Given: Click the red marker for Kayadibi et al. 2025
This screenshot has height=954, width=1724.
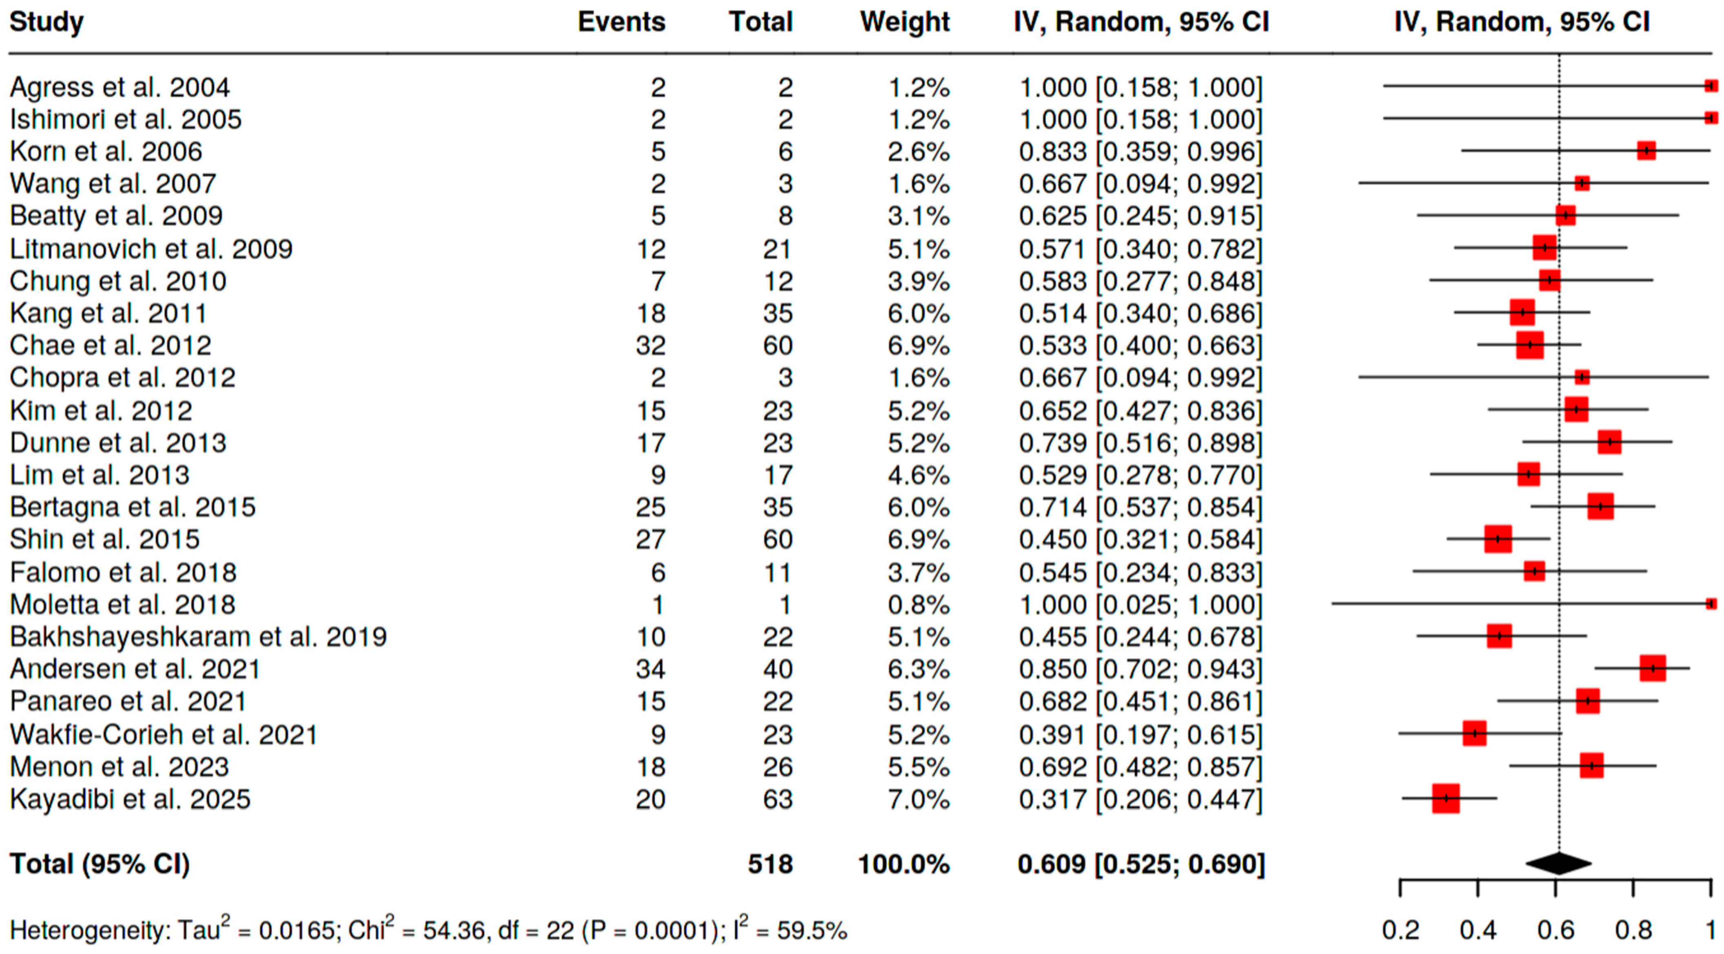Looking at the screenshot, I should click(1446, 798).
